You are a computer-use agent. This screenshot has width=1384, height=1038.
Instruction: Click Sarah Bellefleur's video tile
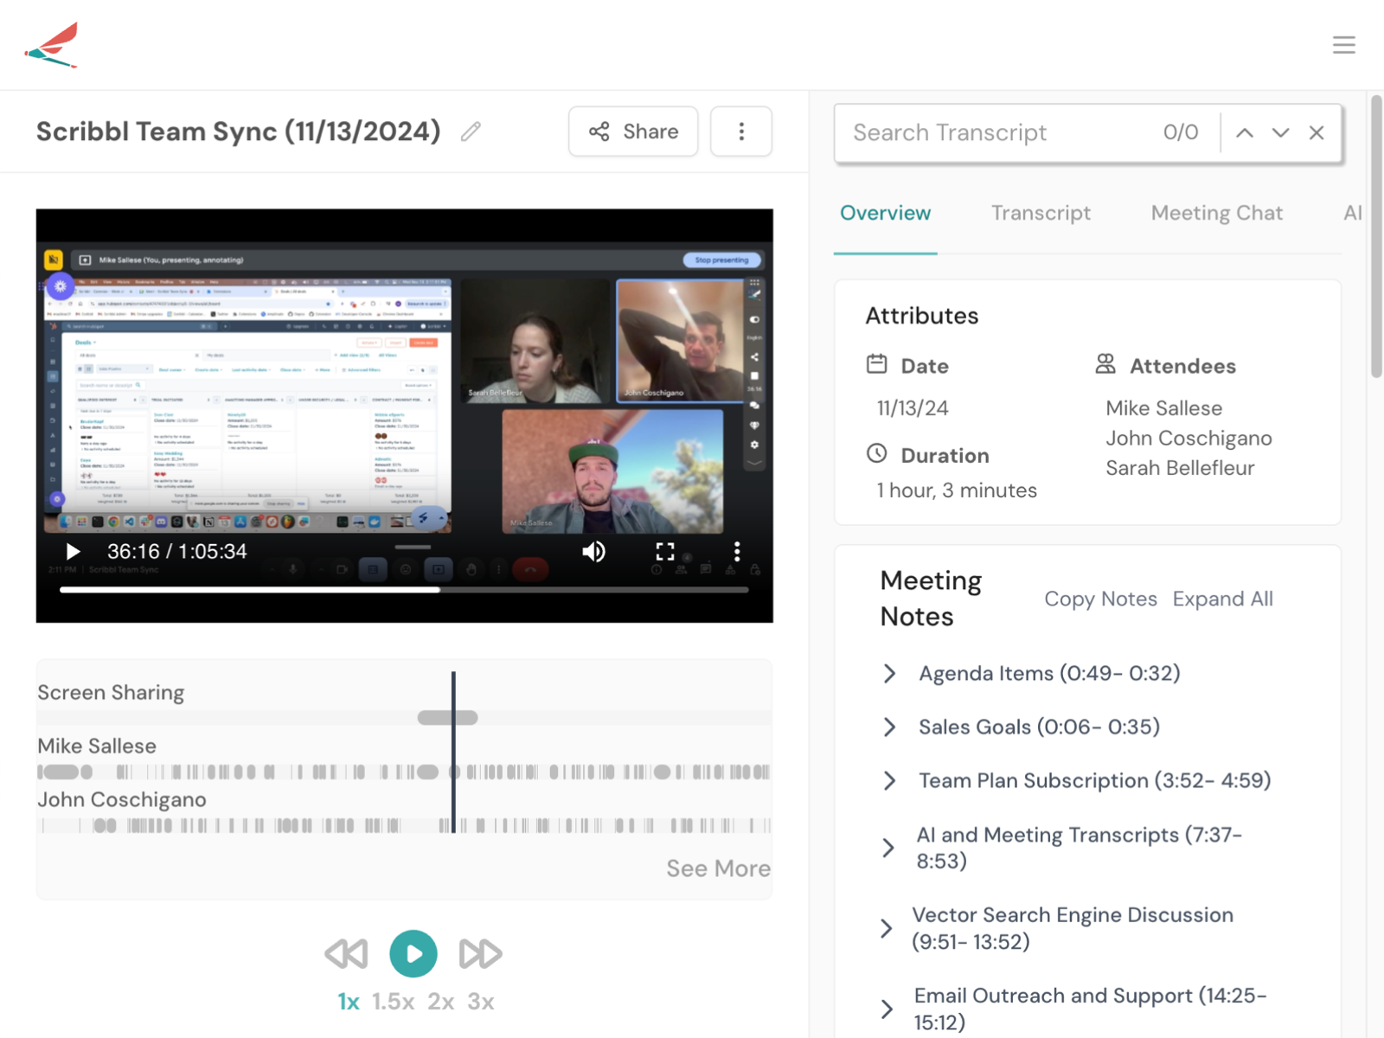[x=535, y=341]
